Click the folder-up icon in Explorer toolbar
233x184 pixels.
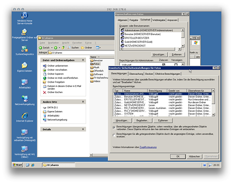[63, 48]
